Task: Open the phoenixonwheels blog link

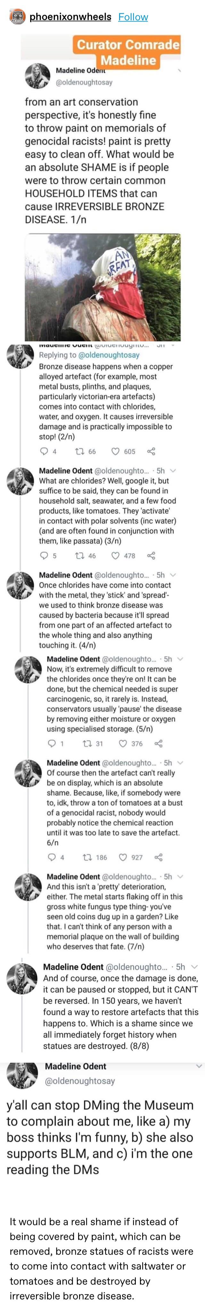Action: click(70, 17)
